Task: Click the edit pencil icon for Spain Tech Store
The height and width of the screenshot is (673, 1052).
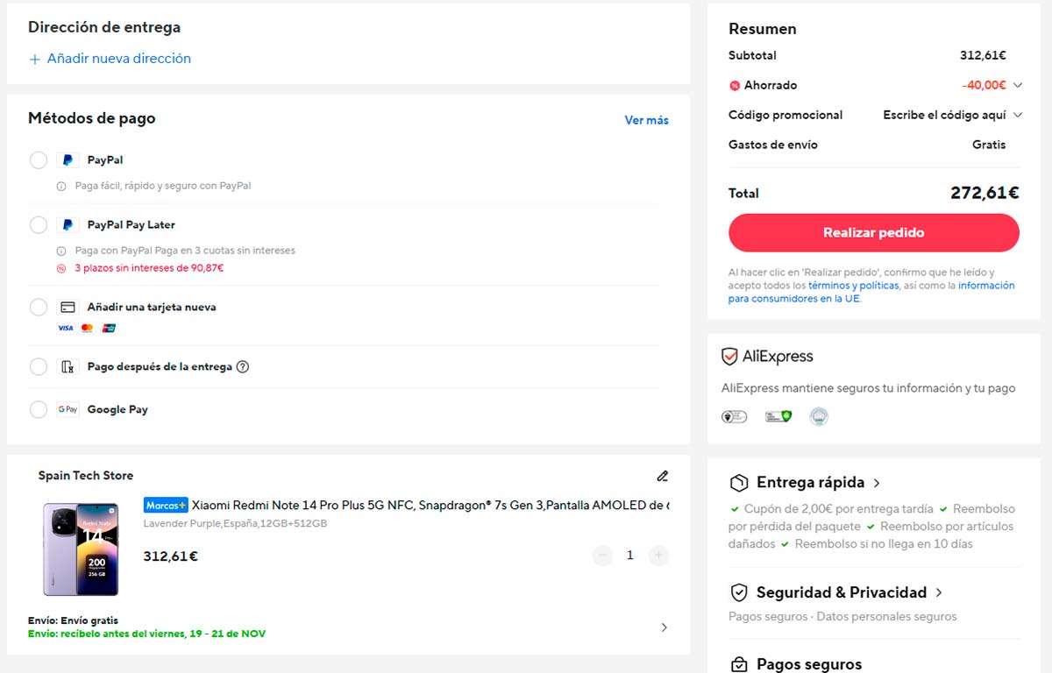Action: (x=662, y=476)
